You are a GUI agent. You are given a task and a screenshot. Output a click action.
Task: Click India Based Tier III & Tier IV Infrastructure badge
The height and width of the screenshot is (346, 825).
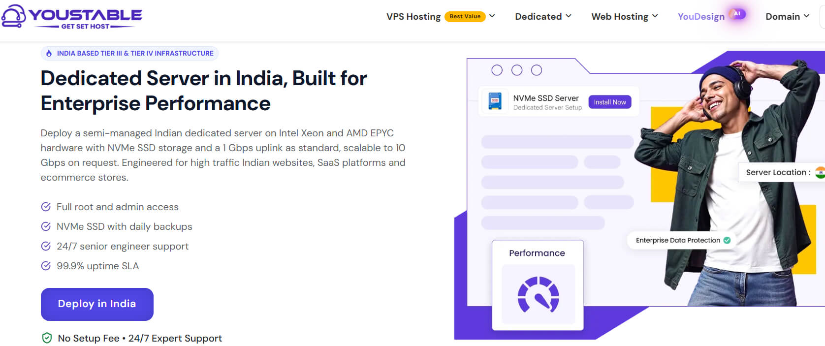click(129, 53)
